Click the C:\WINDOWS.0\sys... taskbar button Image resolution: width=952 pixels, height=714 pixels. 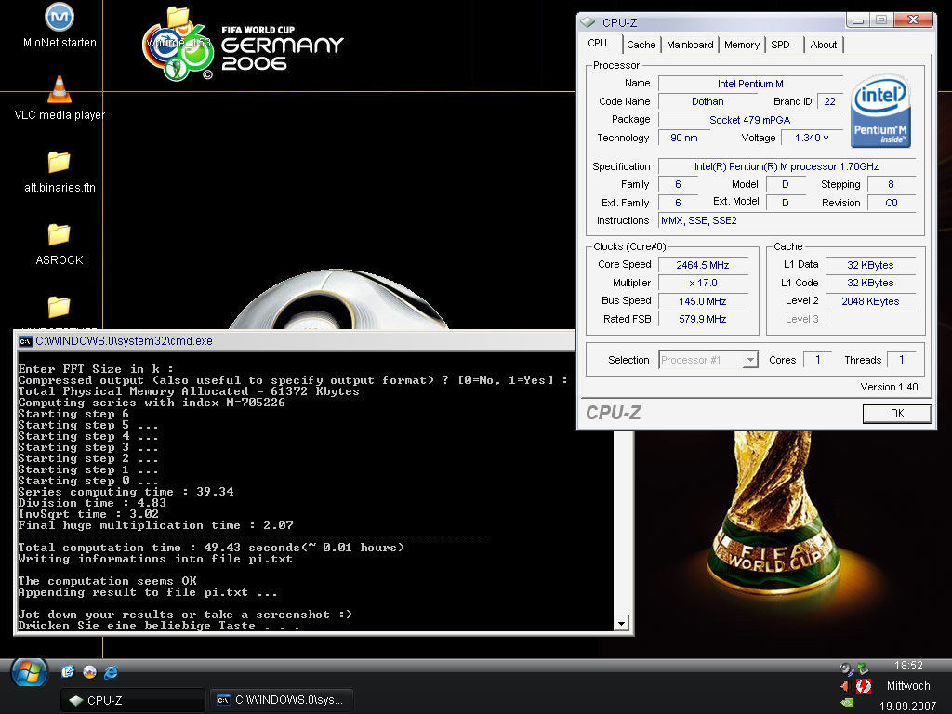[282, 700]
